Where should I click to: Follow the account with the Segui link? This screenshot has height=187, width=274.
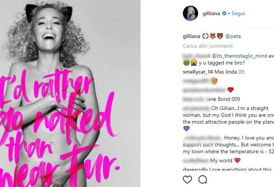tap(238, 13)
